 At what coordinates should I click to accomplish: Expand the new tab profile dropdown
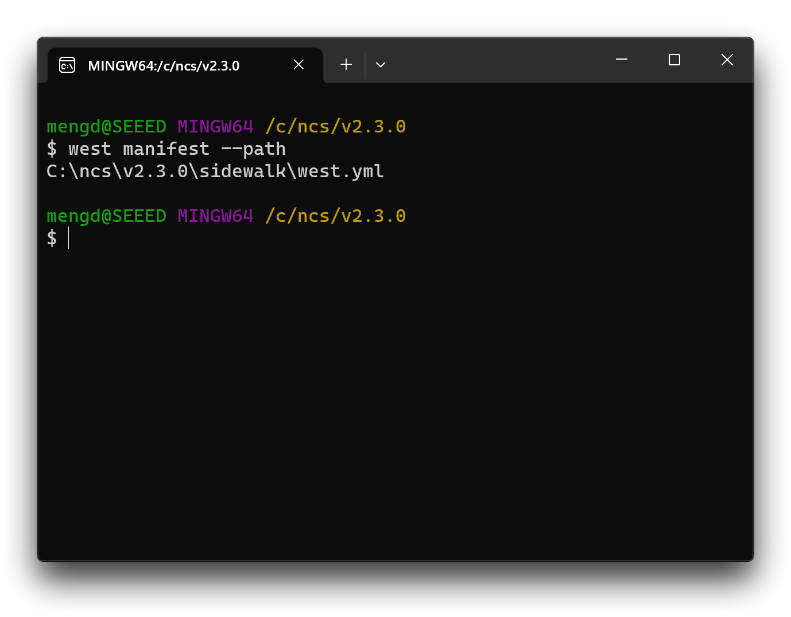(380, 65)
